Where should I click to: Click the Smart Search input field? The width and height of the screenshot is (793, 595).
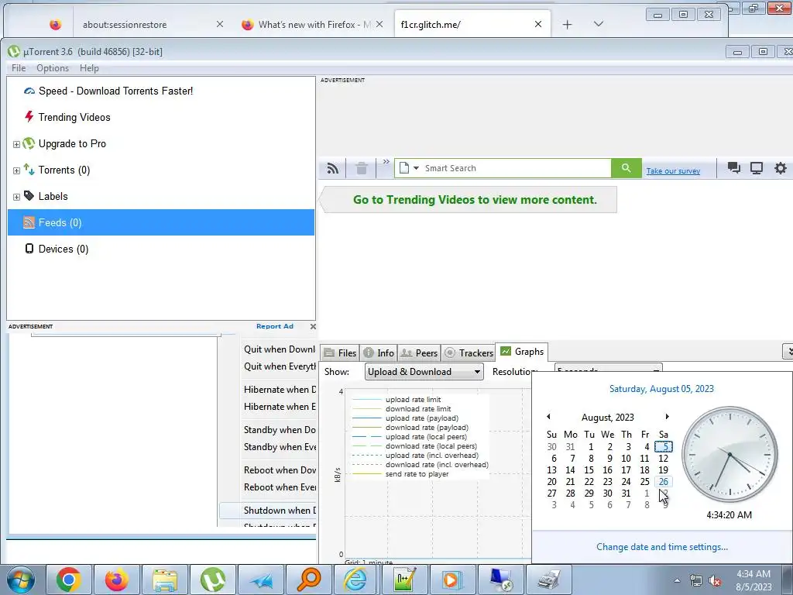click(516, 168)
